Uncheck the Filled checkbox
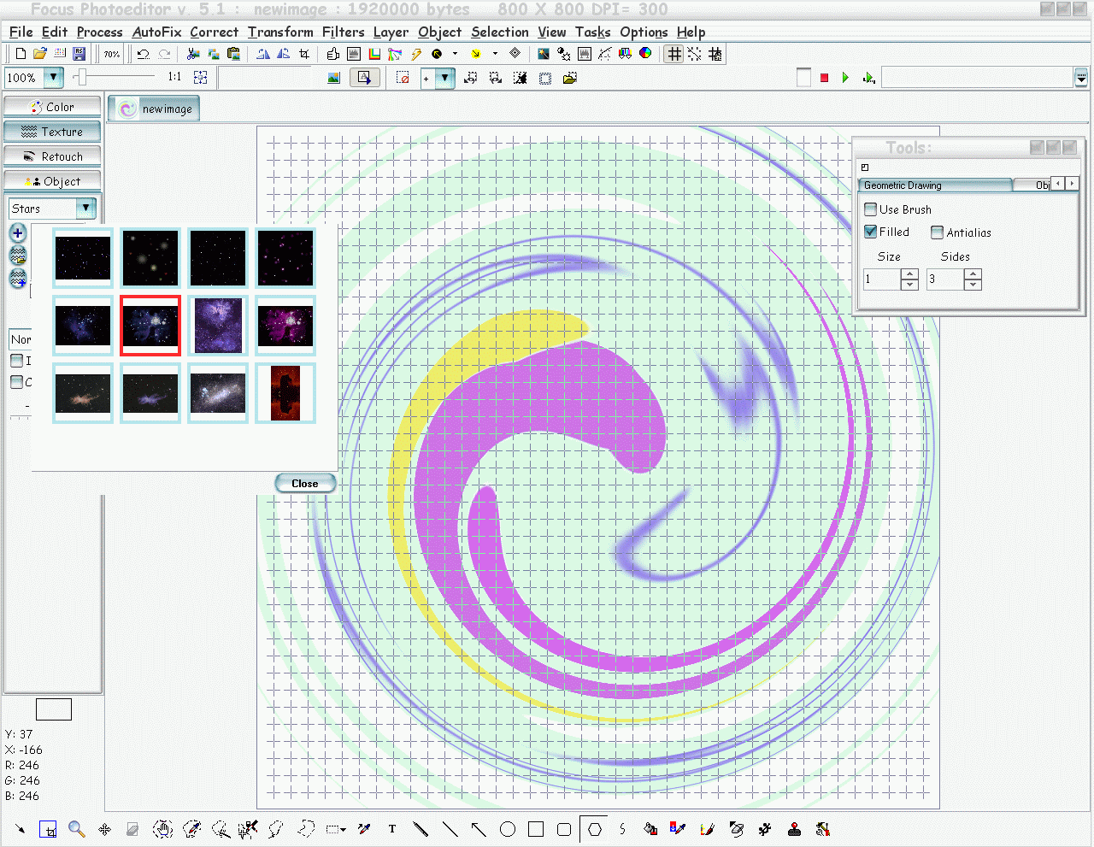Screen dimensions: 1094x847 pyautogui.click(x=870, y=232)
